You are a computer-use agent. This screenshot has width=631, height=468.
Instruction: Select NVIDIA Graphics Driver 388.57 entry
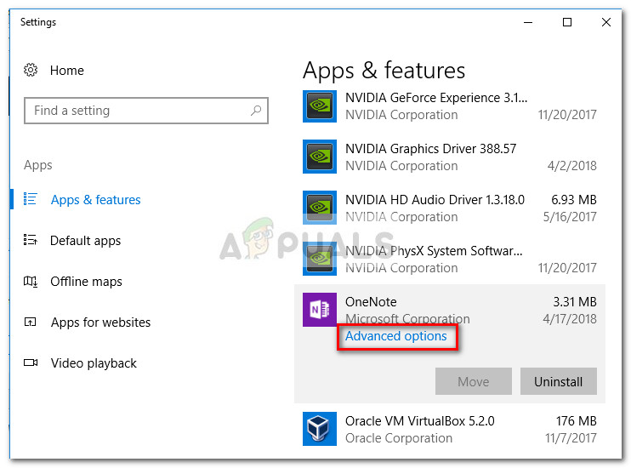click(x=450, y=157)
